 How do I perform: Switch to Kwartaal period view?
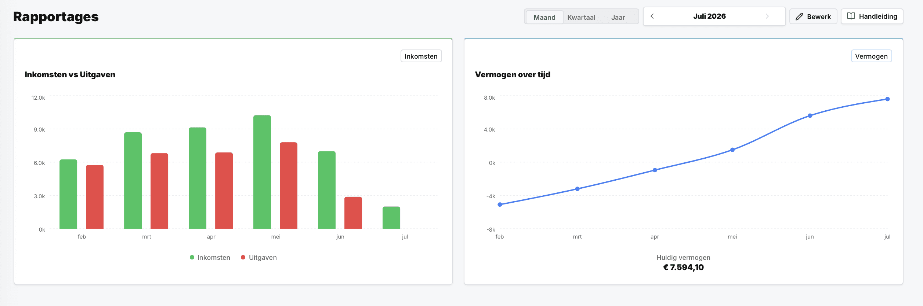pyautogui.click(x=581, y=17)
